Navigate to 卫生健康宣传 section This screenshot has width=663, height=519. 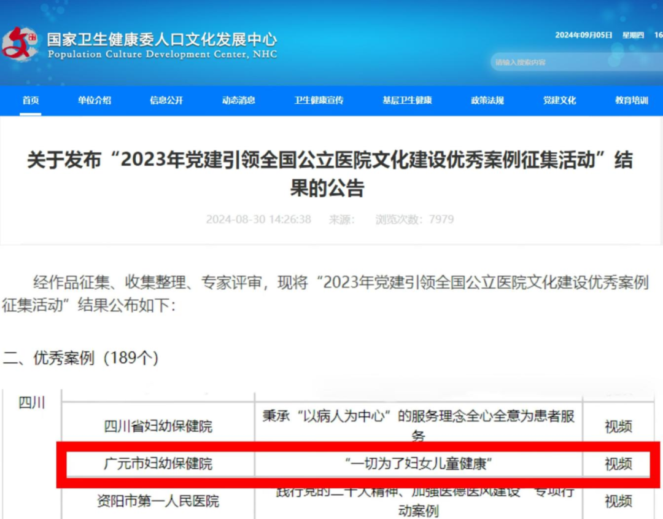tap(319, 100)
